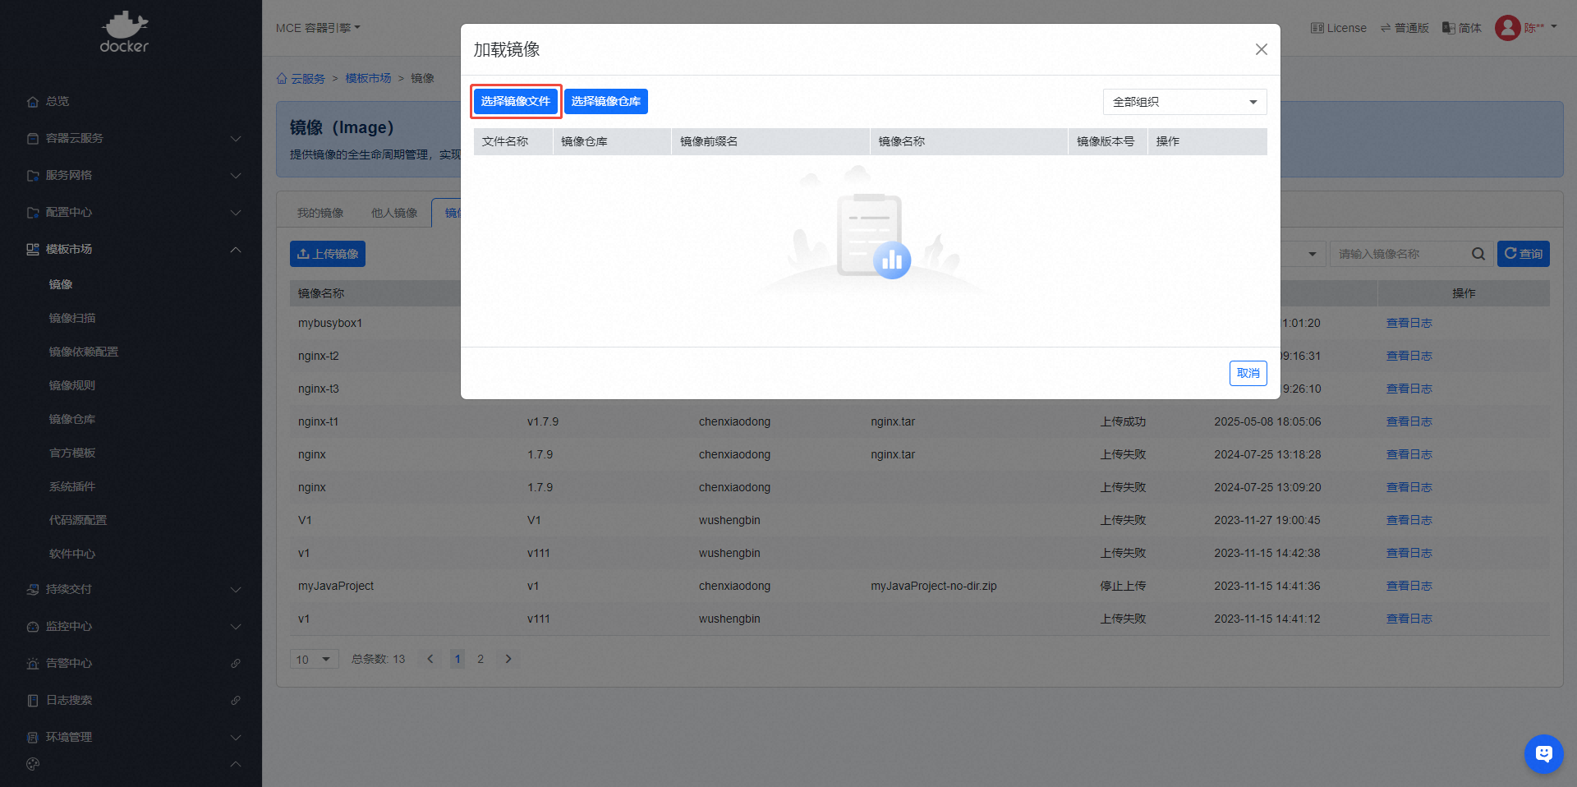Click the Docker logo in the sidebar
The height and width of the screenshot is (787, 1577).
(124, 32)
